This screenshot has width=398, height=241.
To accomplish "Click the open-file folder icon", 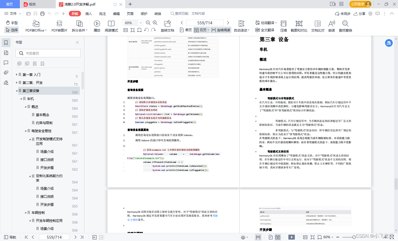I will tap(28, 14).
